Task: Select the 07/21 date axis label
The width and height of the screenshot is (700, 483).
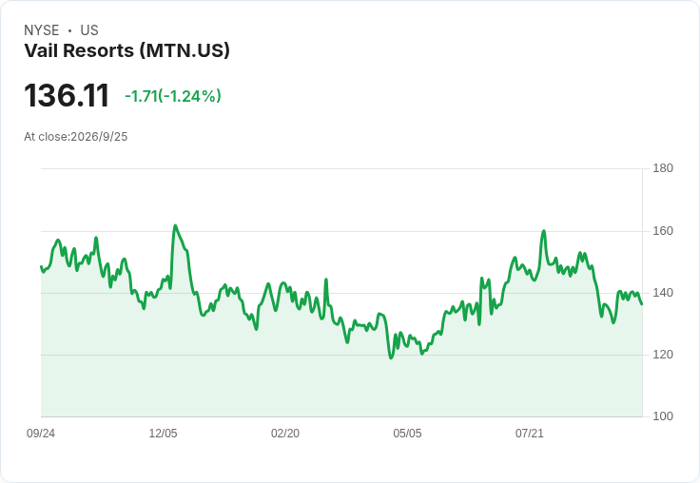Action: coord(530,434)
